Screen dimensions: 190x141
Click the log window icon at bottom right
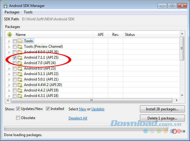click(183, 131)
